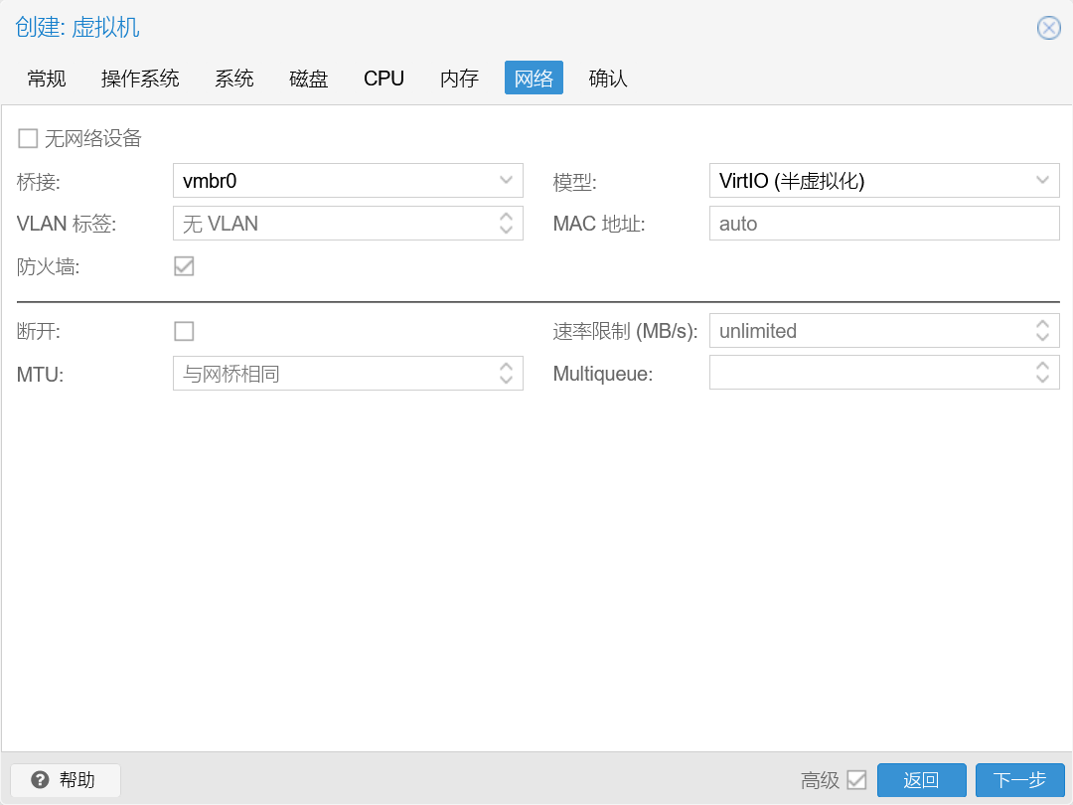Click the 返回 button

[x=921, y=780]
